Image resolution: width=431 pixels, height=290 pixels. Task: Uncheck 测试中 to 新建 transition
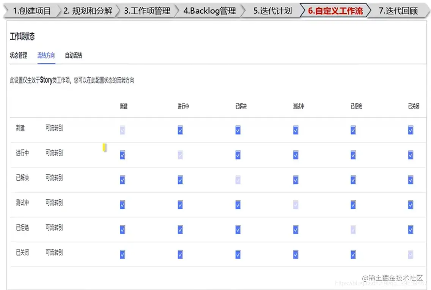point(123,205)
